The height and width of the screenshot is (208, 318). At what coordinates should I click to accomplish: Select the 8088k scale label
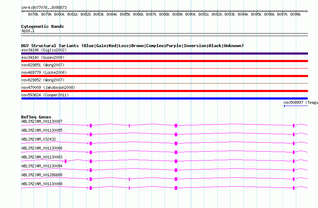(x=164, y=14)
